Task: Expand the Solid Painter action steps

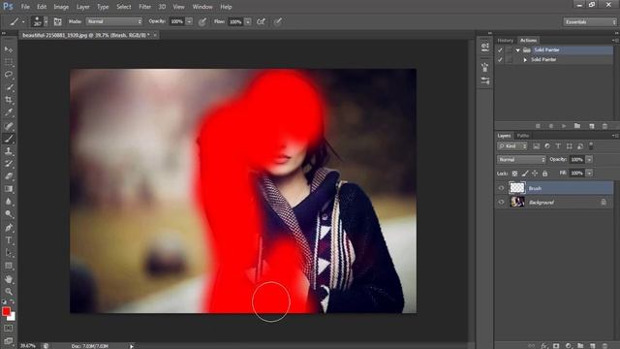Action: pos(525,60)
